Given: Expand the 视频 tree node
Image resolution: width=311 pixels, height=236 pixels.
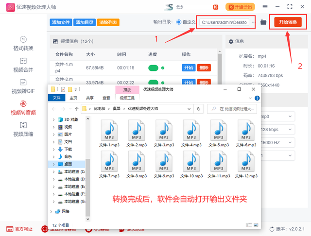Looking at the screenshot, I should pos(53,127).
